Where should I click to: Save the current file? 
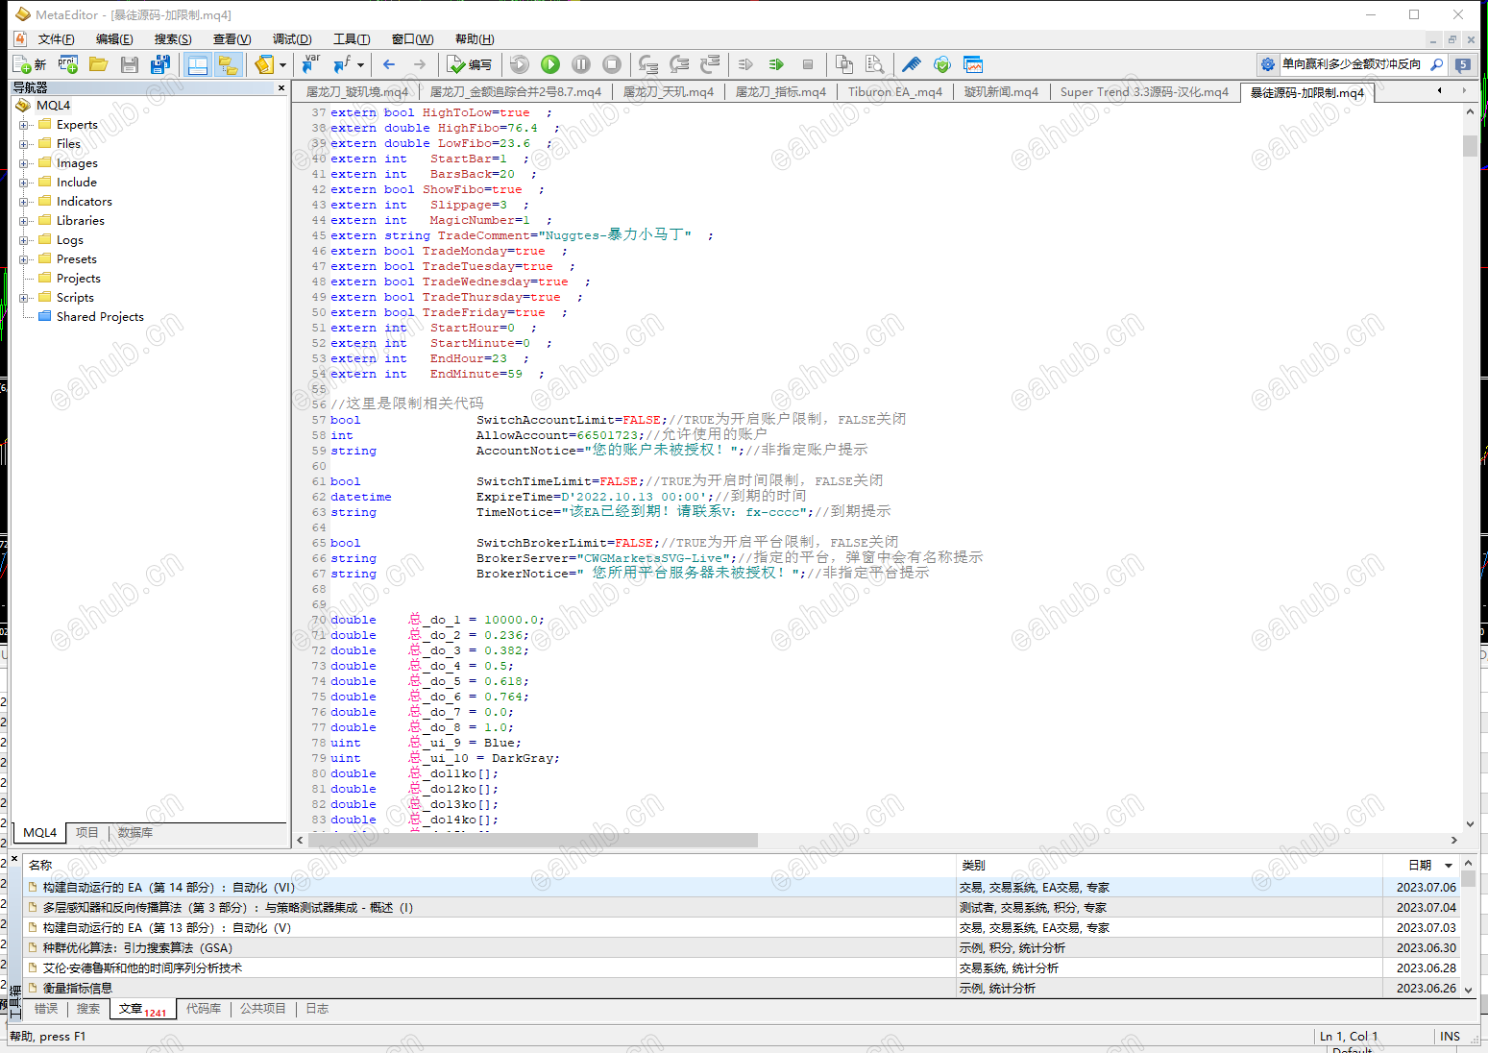[x=130, y=64]
